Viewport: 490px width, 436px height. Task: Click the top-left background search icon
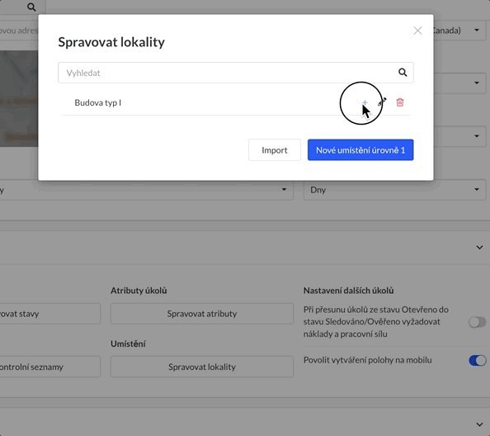pos(31,7)
